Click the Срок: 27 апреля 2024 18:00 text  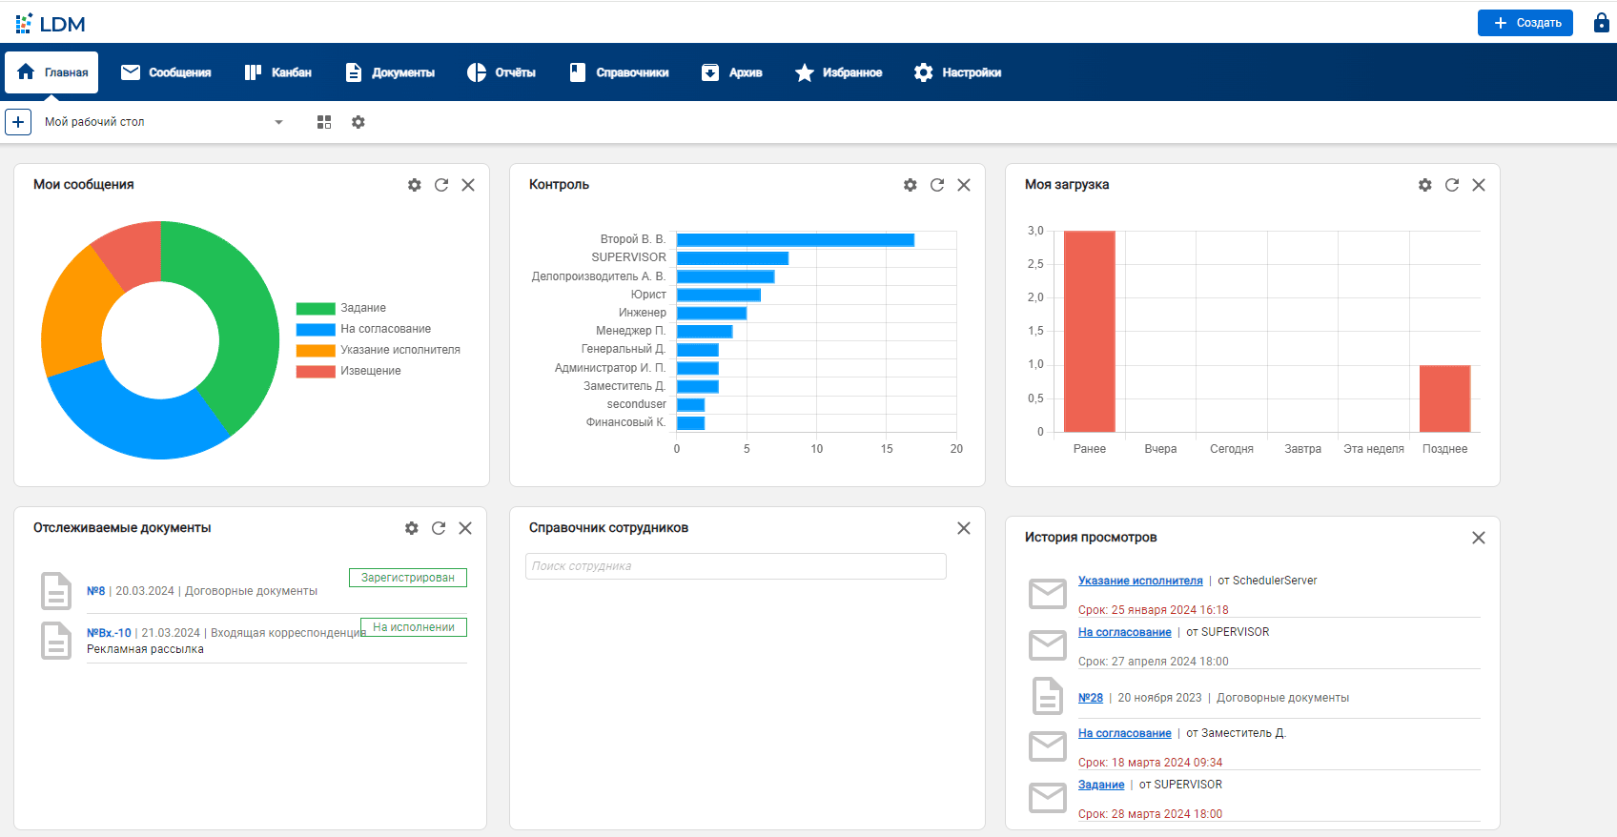(1154, 662)
